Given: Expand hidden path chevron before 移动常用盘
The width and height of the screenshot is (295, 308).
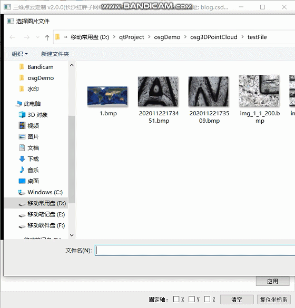Looking at the screenshot, I should click(66, 37).
